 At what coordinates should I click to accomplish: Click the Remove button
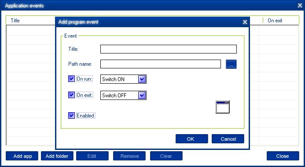coord(129,156)
